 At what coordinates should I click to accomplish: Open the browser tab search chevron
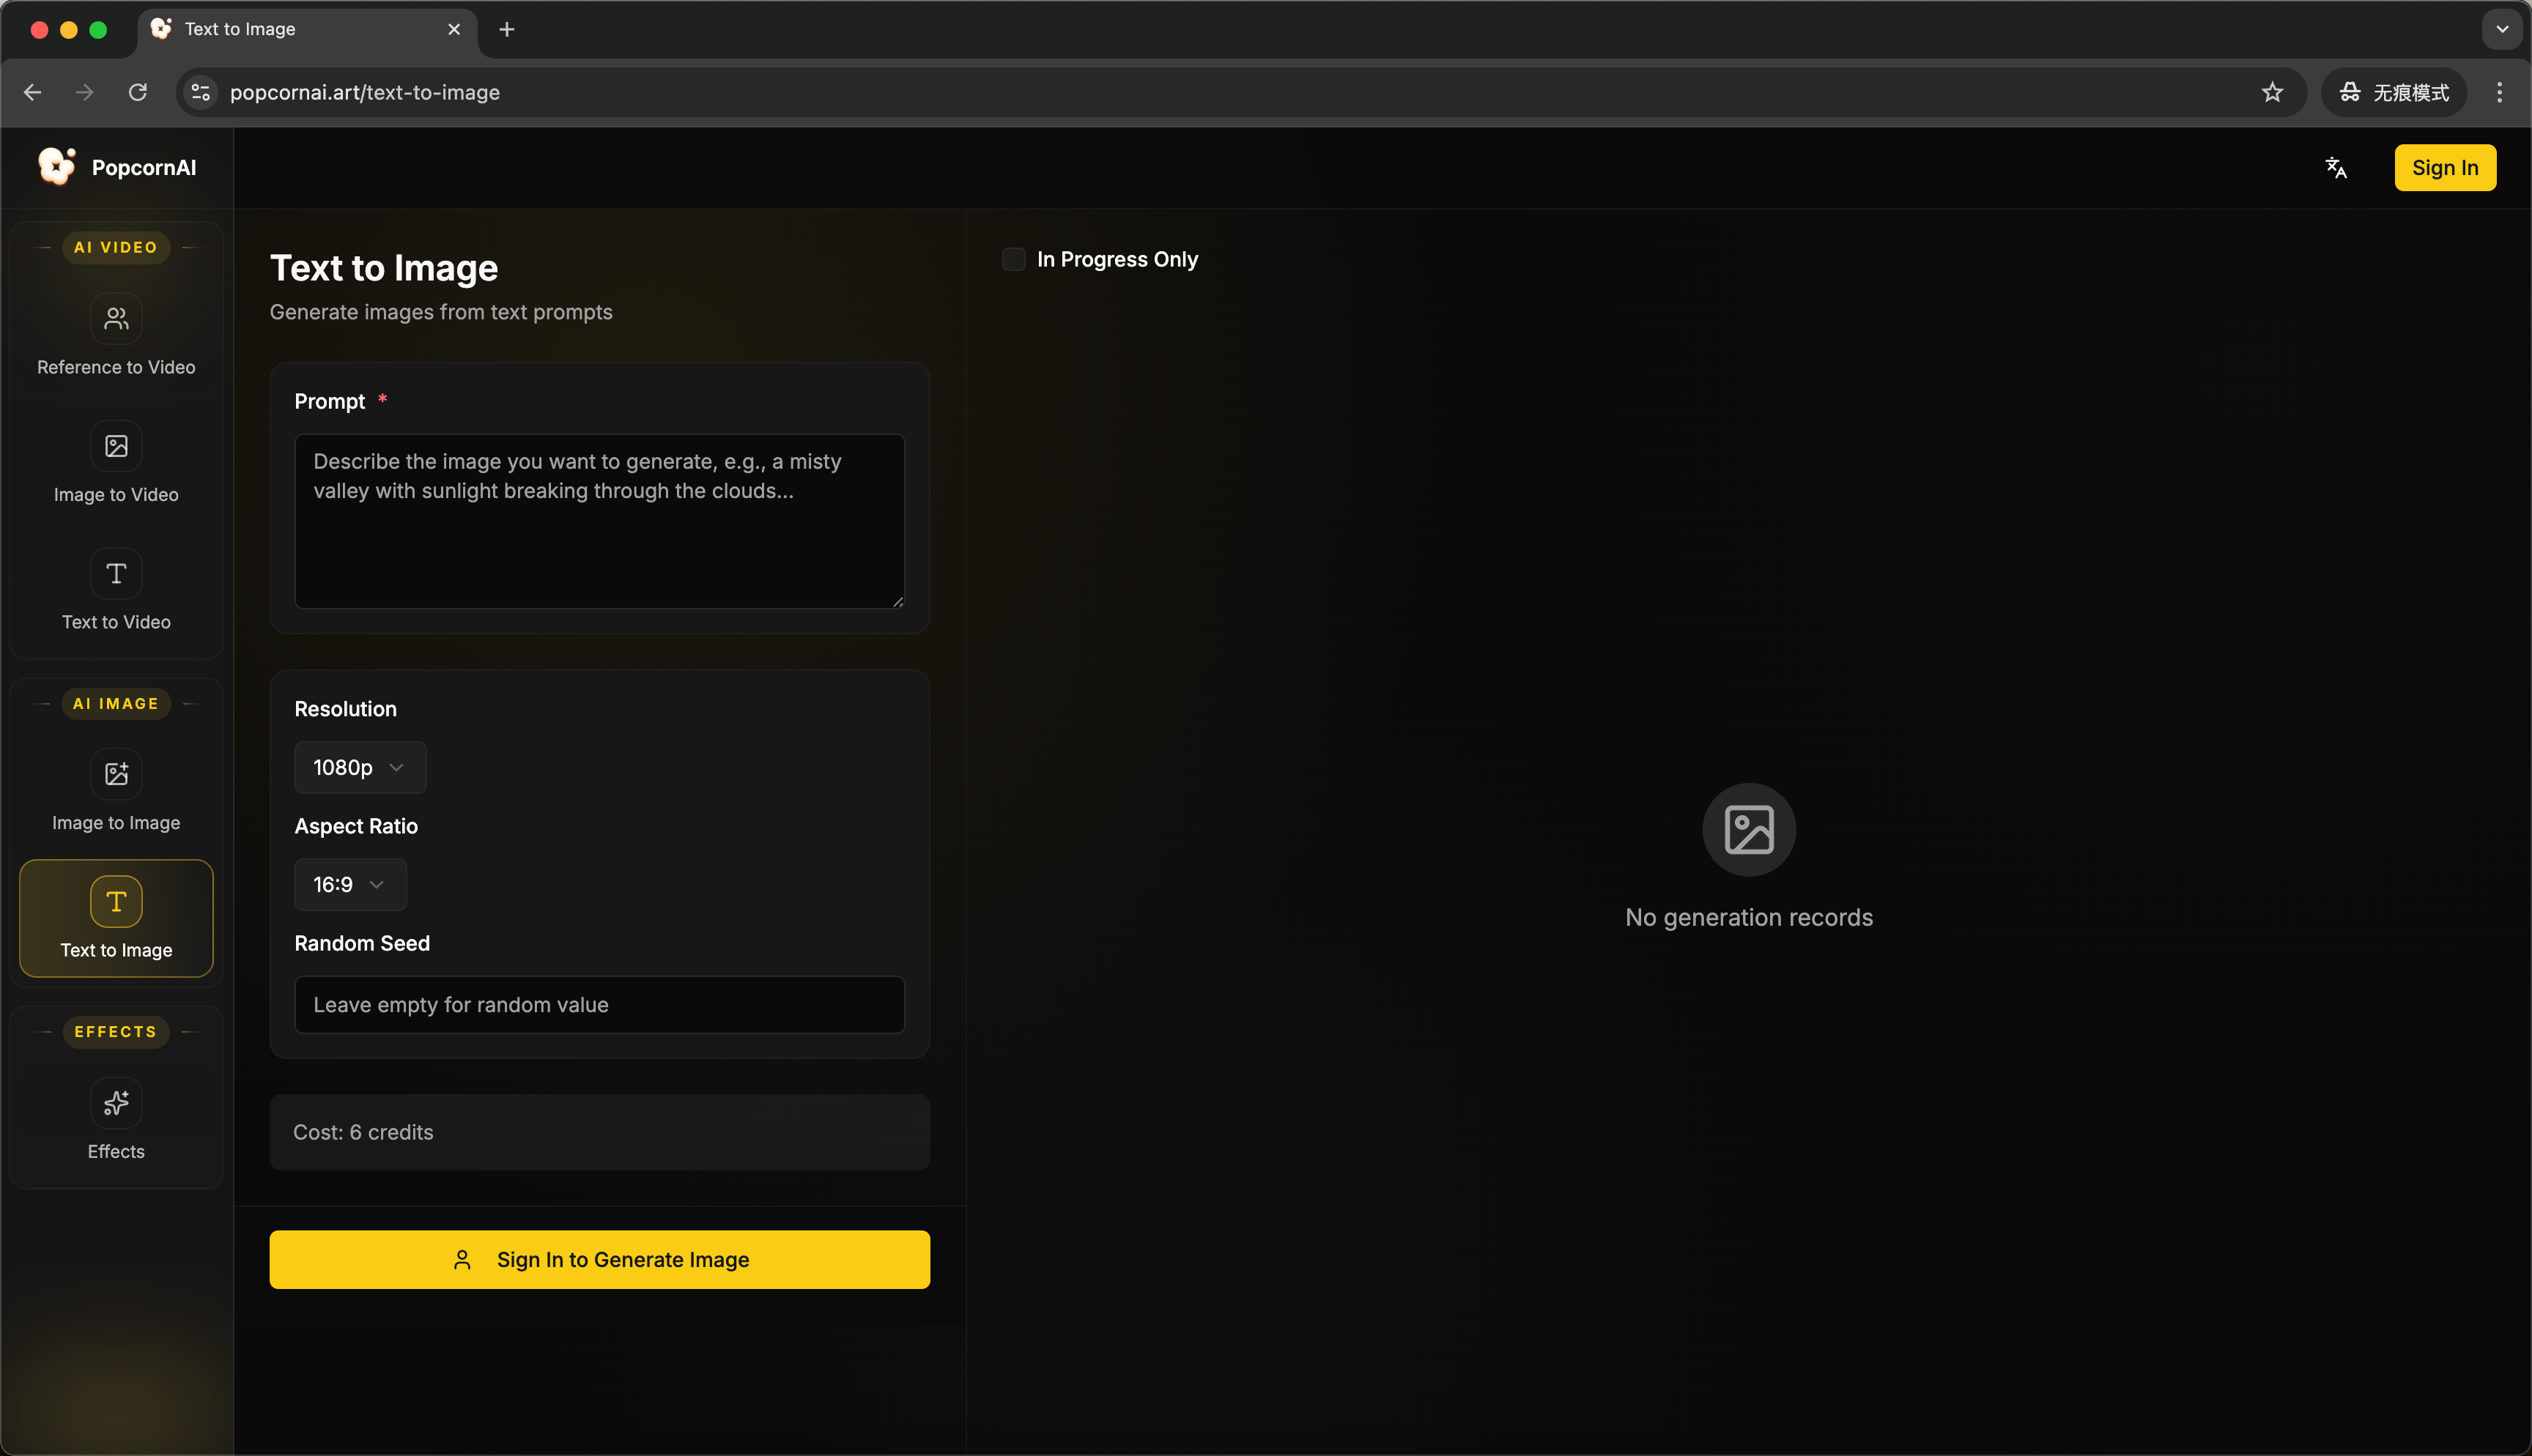click(x=2501, y=29)
